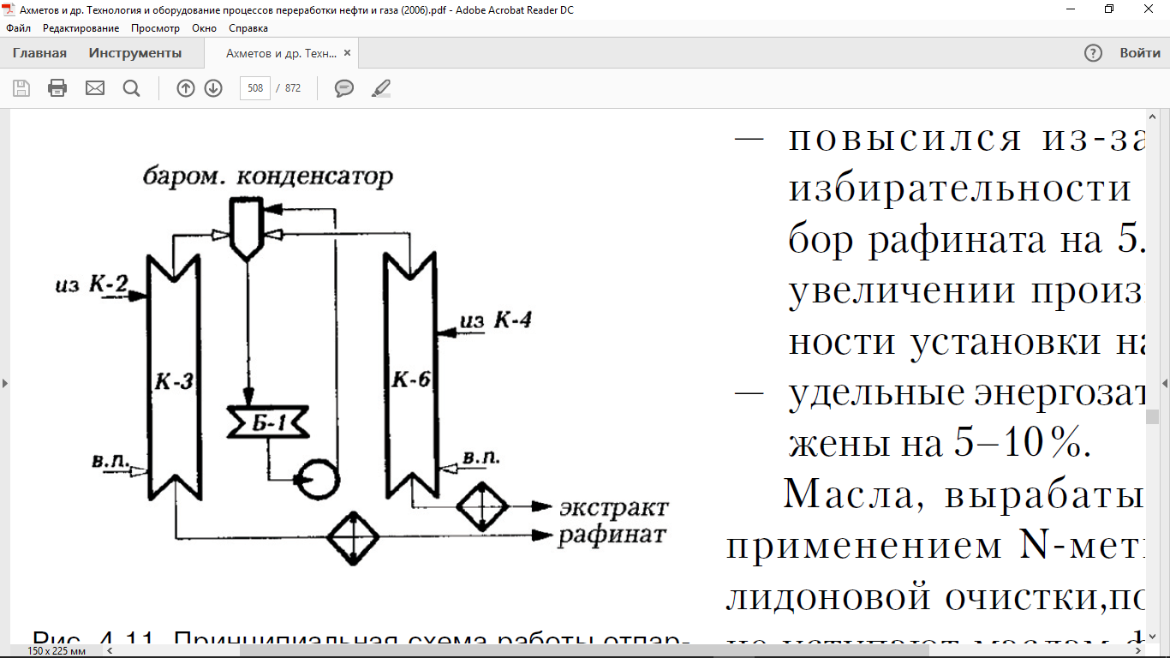This screenshot has width=1170, height=658.
Task: Select the highlight text pen tool
Action: [381, 88]
